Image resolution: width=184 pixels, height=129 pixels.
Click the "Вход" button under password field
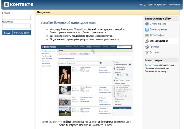click(7, 32)
